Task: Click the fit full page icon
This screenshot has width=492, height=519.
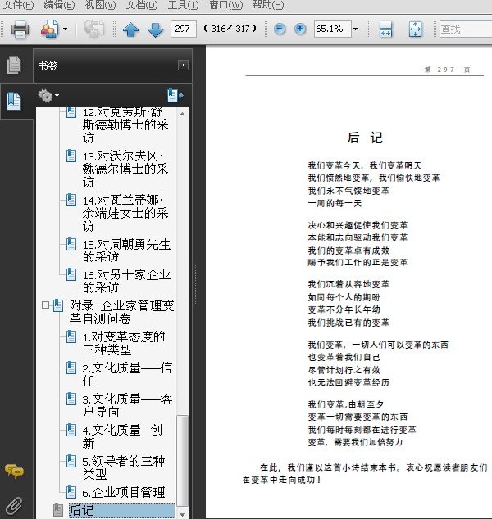Action: [x=416, y=29]
